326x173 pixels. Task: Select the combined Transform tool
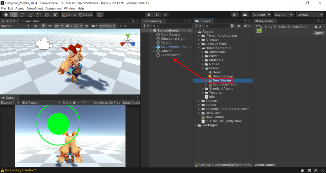point(47,15)
